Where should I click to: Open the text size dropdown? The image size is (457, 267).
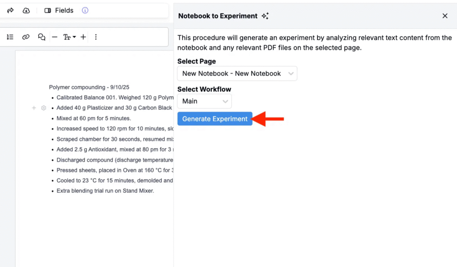(69, 37)
